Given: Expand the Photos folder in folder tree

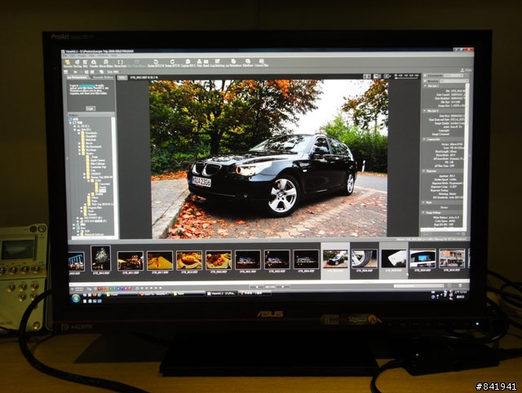Looking at the screenshot, I should (80, 154).
